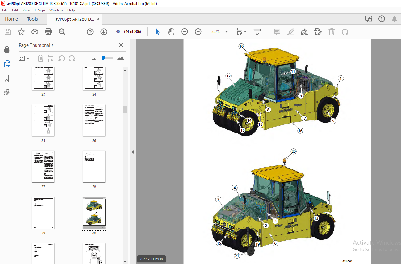
Task: Switch to the Tools tab
Action: pyautogui.click(x=32, y=19)
